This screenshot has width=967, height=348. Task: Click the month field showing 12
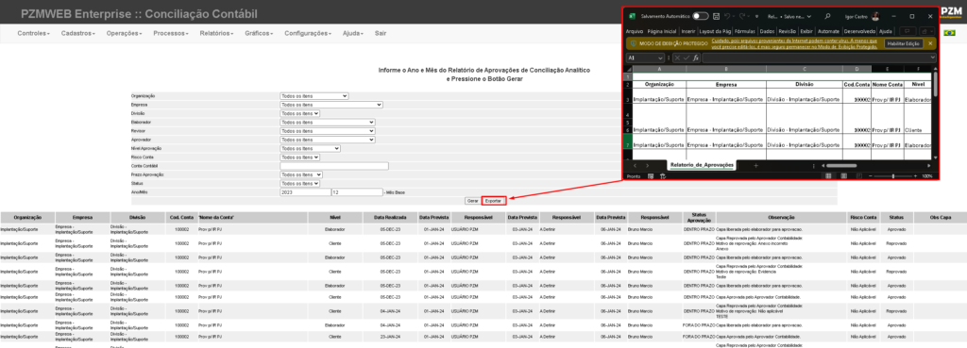pyautogui.click(x=357, y=192)
